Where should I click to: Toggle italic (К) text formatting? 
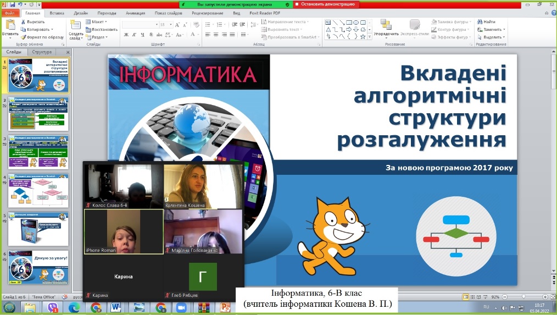(x=134, y=35)
